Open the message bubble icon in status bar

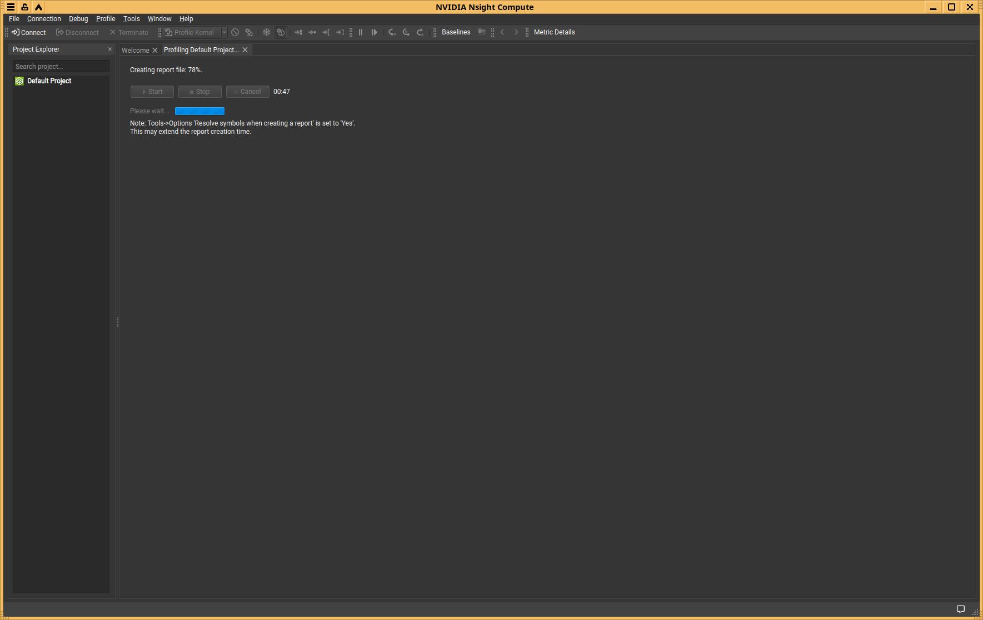coord(960,609)
